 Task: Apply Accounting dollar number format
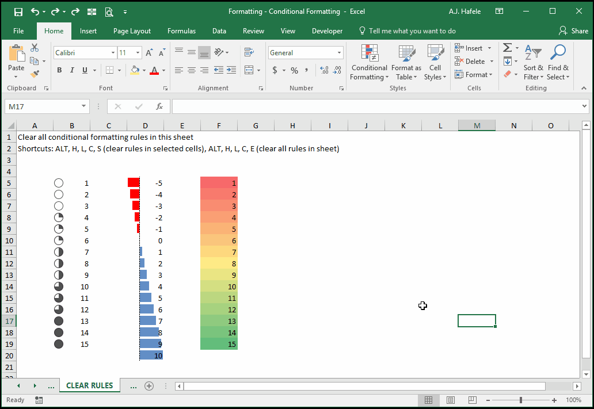tap(275, 70)
